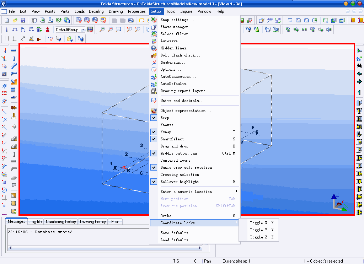The image size is (364, 264).
Task: Open the Inquire menu
Action: click(x=186, y=11)
